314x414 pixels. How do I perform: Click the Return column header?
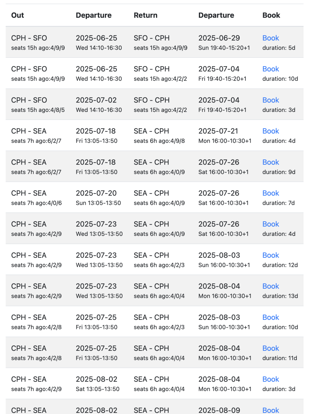tap(145, 15)
